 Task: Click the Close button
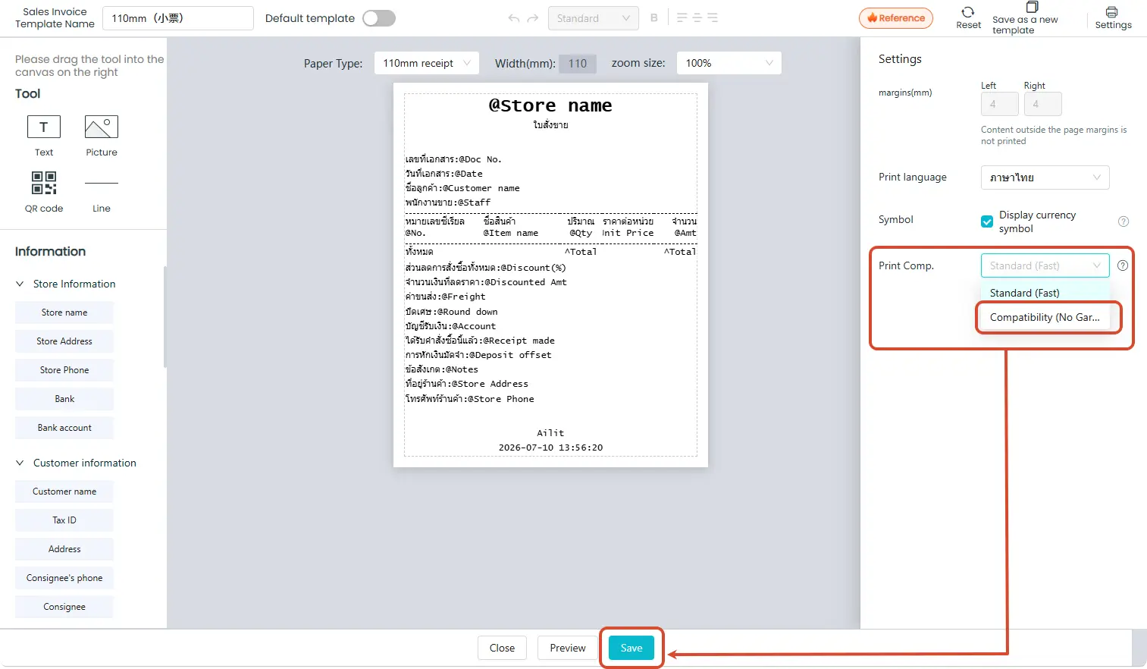(502, 648)
